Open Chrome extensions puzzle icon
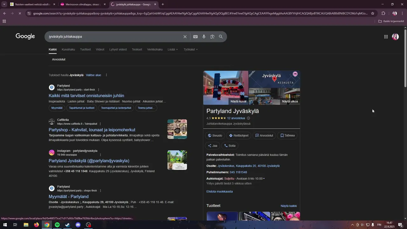 [x=383, y=13]
